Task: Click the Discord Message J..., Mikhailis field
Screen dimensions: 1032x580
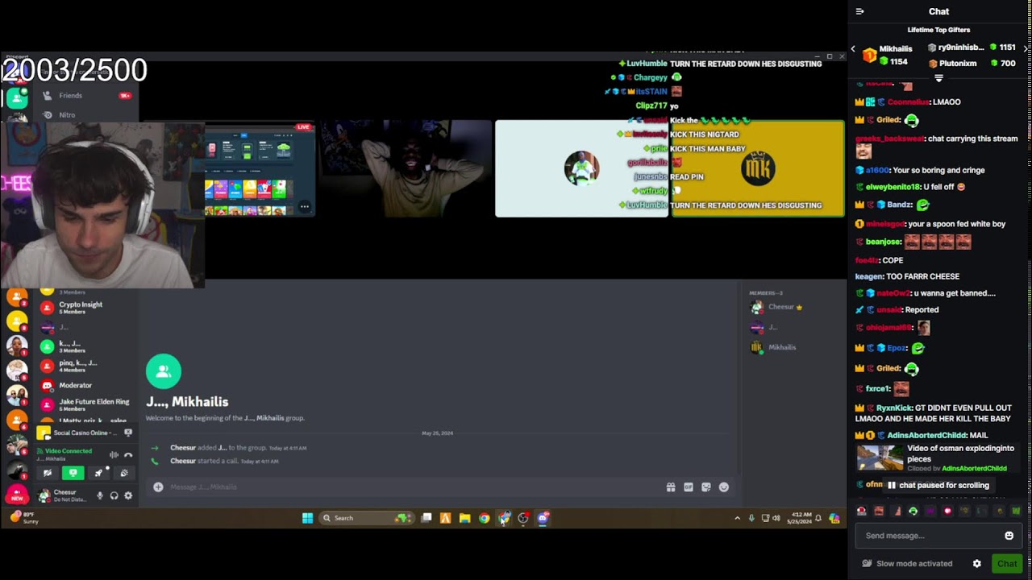Action: [x=411, y=487]
